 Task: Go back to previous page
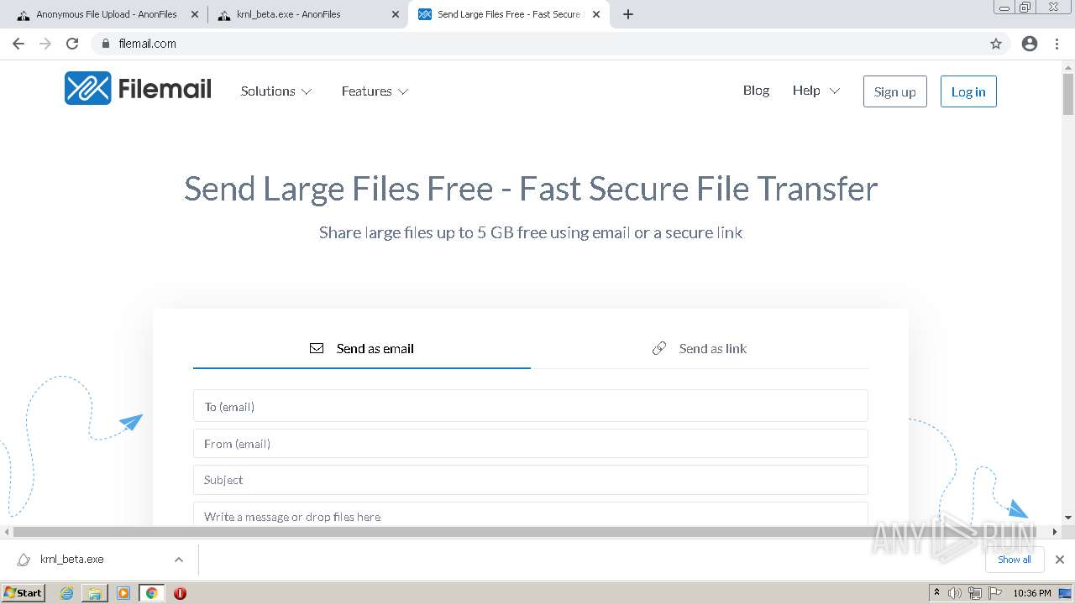[18, 44]
